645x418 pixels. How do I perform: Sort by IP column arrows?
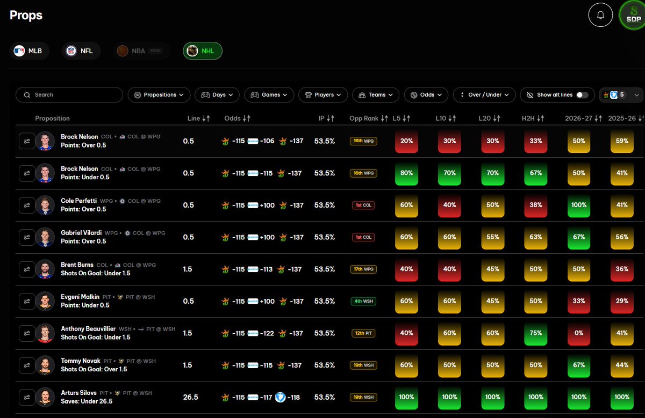coord(331,118)
